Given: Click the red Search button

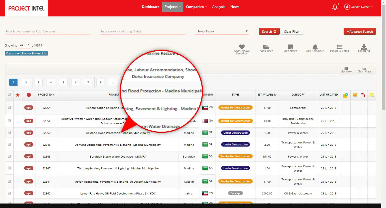Looking at the screenshot, I should (269, 32).
